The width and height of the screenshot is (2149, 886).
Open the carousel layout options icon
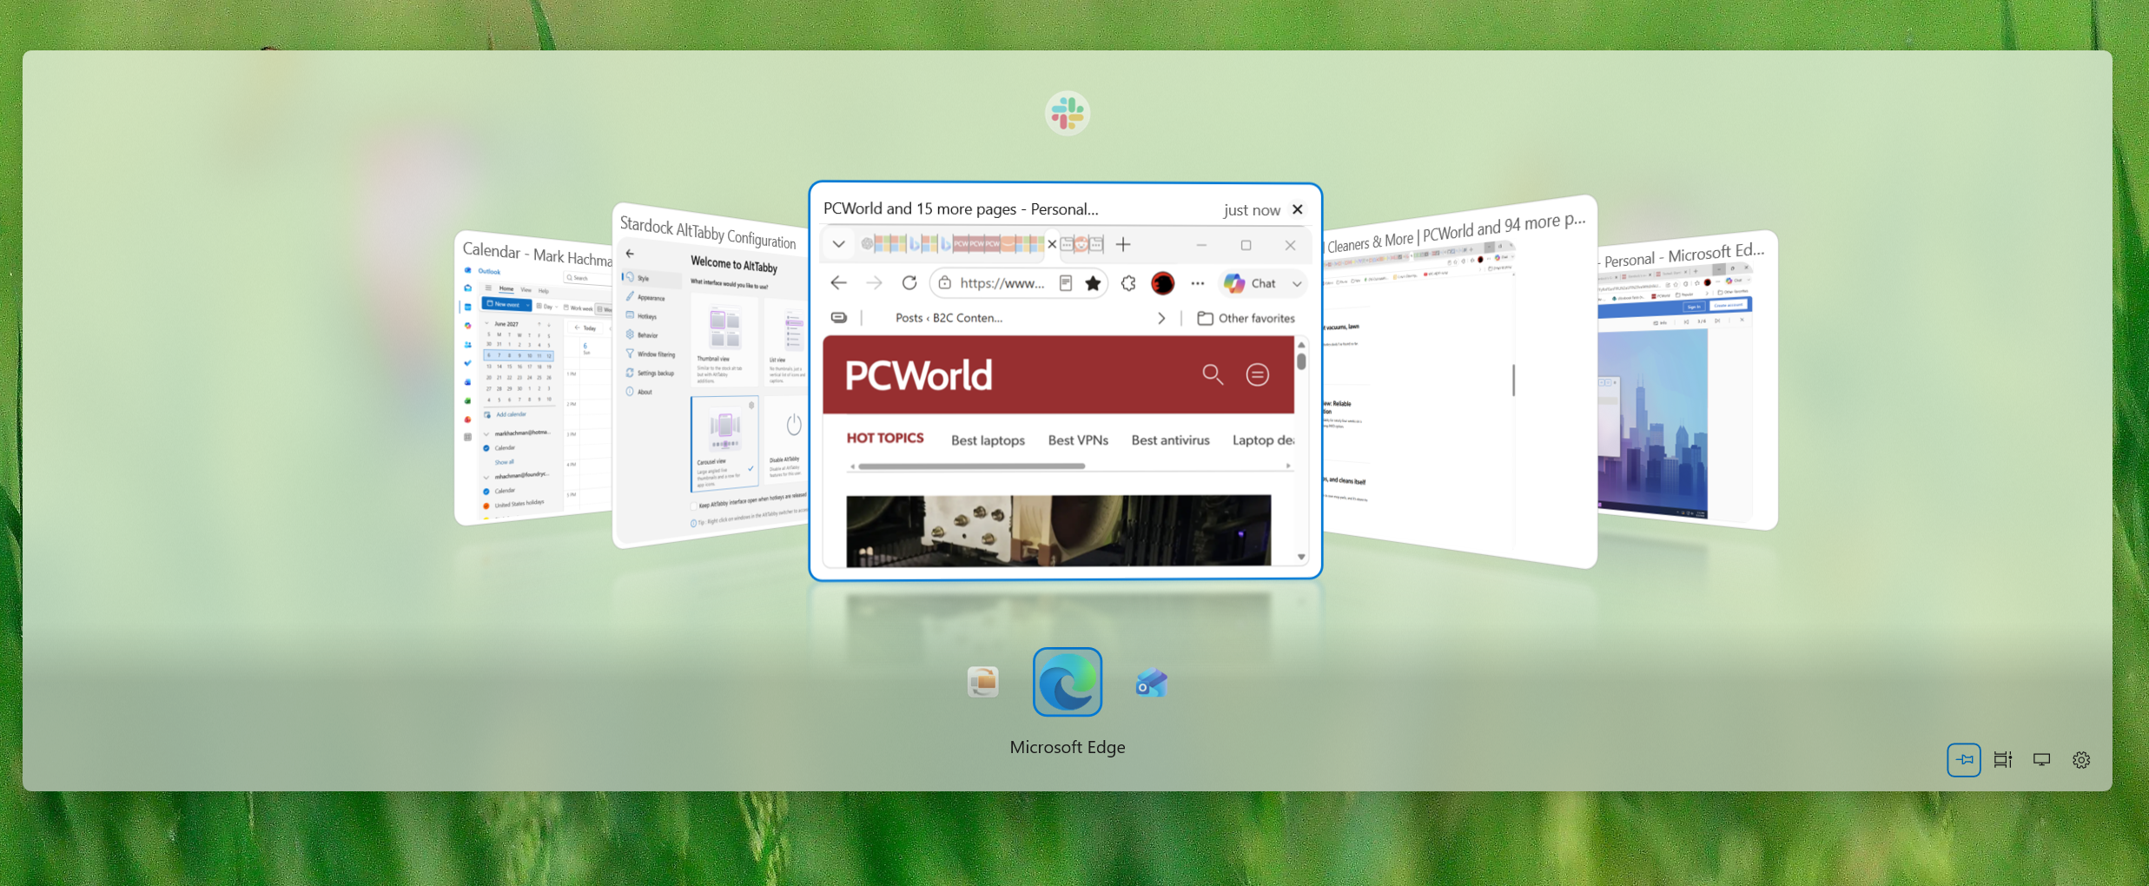pos(2003,760)
